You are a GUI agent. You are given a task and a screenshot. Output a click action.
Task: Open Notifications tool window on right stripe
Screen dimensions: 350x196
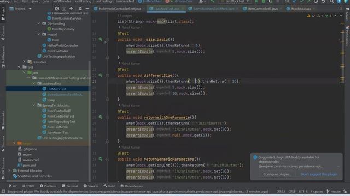coord(347,35)
